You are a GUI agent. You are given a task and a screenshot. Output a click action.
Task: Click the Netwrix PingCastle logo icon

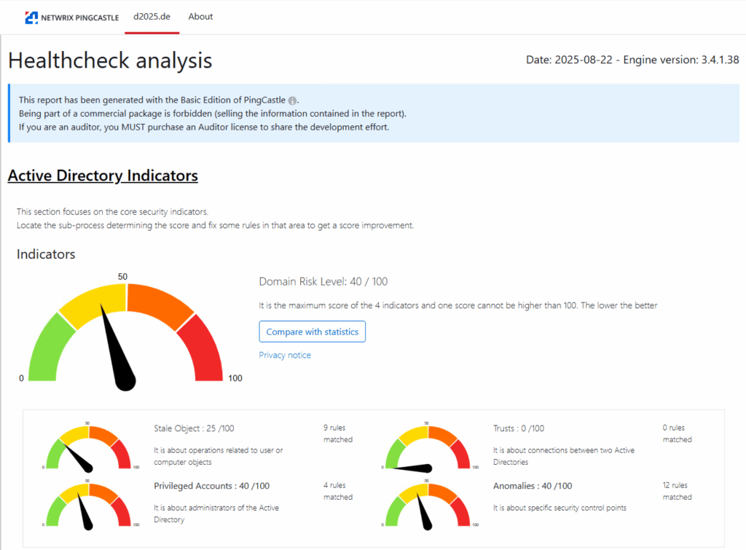(x=31, y=17)
